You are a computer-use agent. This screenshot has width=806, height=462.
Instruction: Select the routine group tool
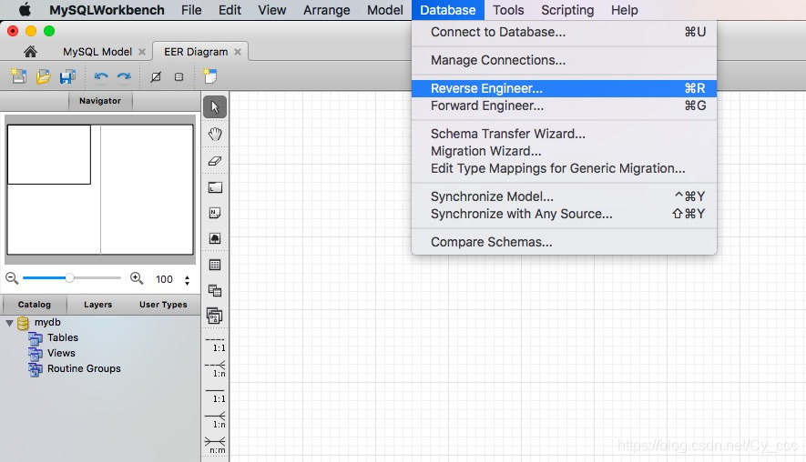pos(215,316)
